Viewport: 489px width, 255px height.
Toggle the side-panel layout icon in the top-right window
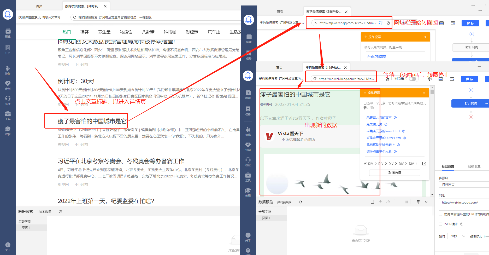[453, 23]
